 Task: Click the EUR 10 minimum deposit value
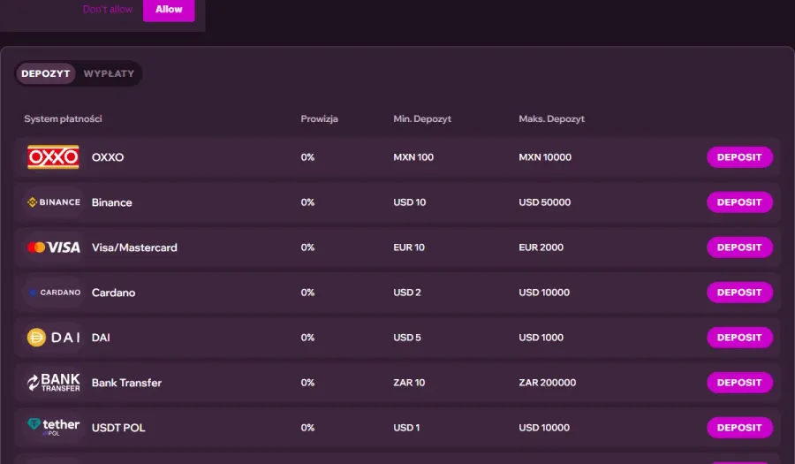coord(409,247)
